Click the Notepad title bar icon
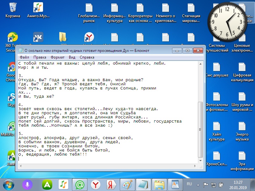Screen dimensions: 255x191 click(x=21, y=51)
